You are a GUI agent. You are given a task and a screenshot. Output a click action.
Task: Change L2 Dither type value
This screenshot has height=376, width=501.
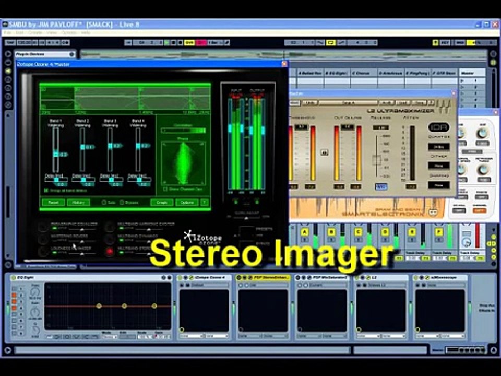pyautogui.click(x=439, y=166)
